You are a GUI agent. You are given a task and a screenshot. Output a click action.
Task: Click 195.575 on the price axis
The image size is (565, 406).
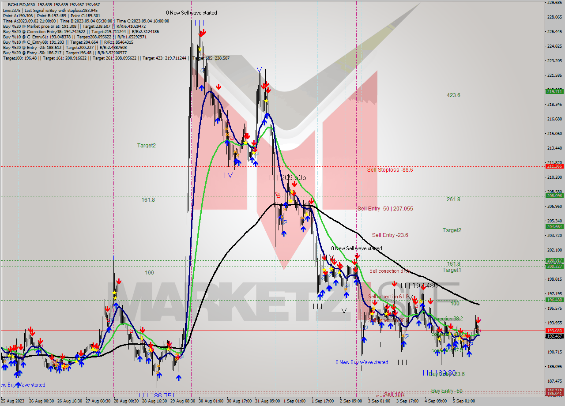(x=554, y=308)
